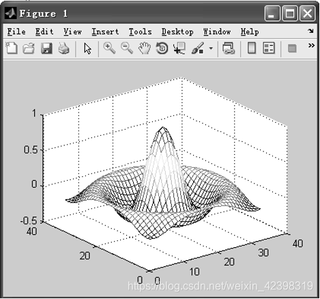320x299 pixels.
Task: Close the Figure 1 window
Action: click(x=307, y=13)
